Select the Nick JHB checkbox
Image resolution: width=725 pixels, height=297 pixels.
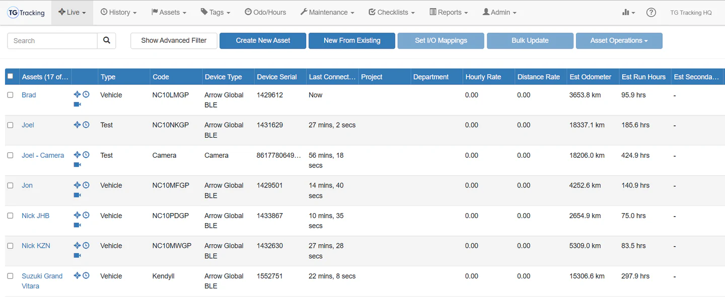pos(10,216)
